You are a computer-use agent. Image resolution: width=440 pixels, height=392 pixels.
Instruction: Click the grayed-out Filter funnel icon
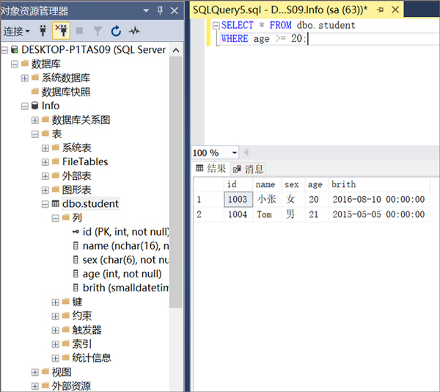(98, 31)
